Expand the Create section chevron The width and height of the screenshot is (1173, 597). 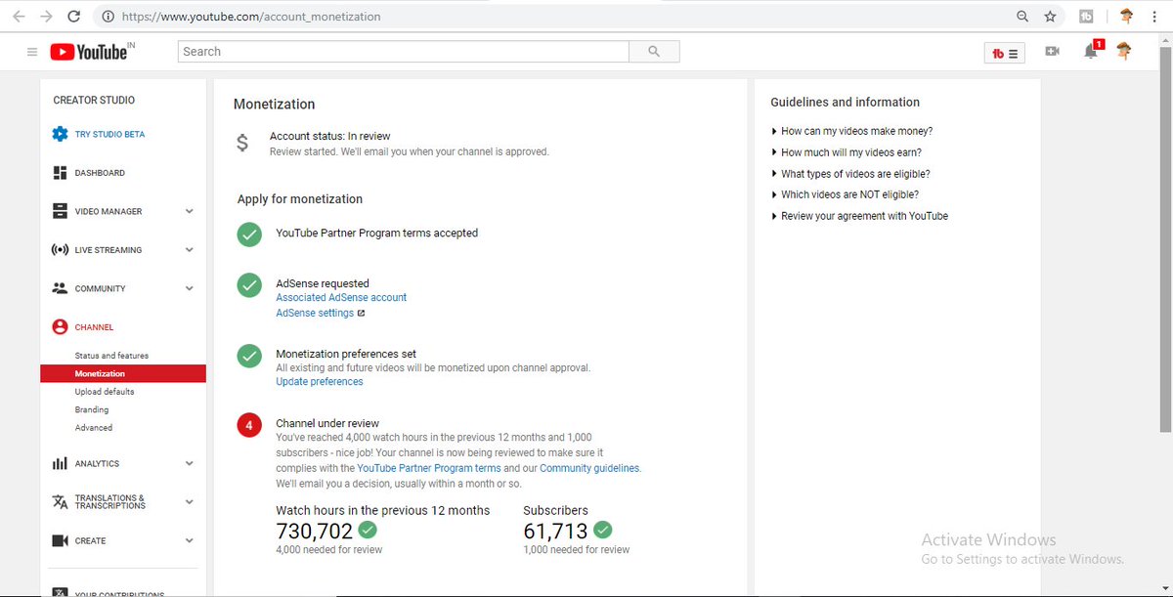click(190, 540)
